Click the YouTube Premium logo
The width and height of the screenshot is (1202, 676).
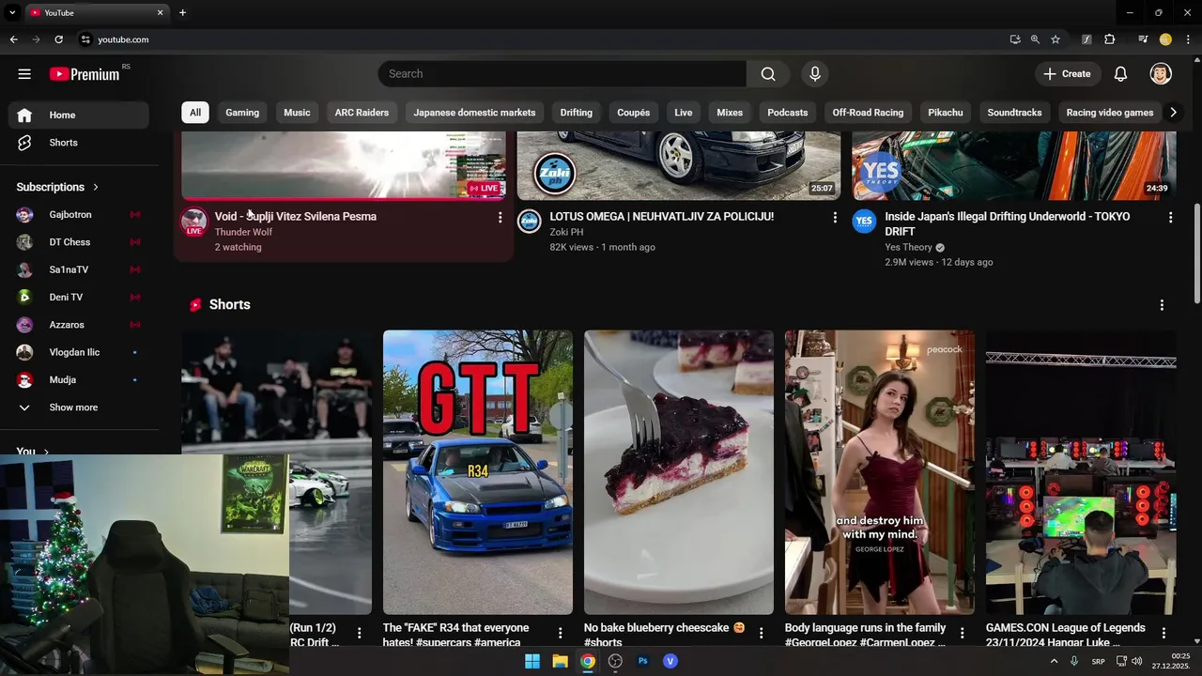(85, 74)
